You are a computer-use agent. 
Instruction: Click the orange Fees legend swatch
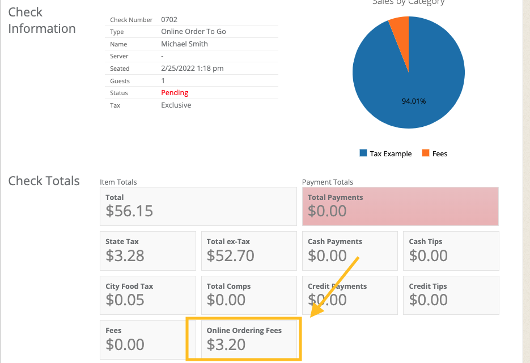tap(426, 153)
